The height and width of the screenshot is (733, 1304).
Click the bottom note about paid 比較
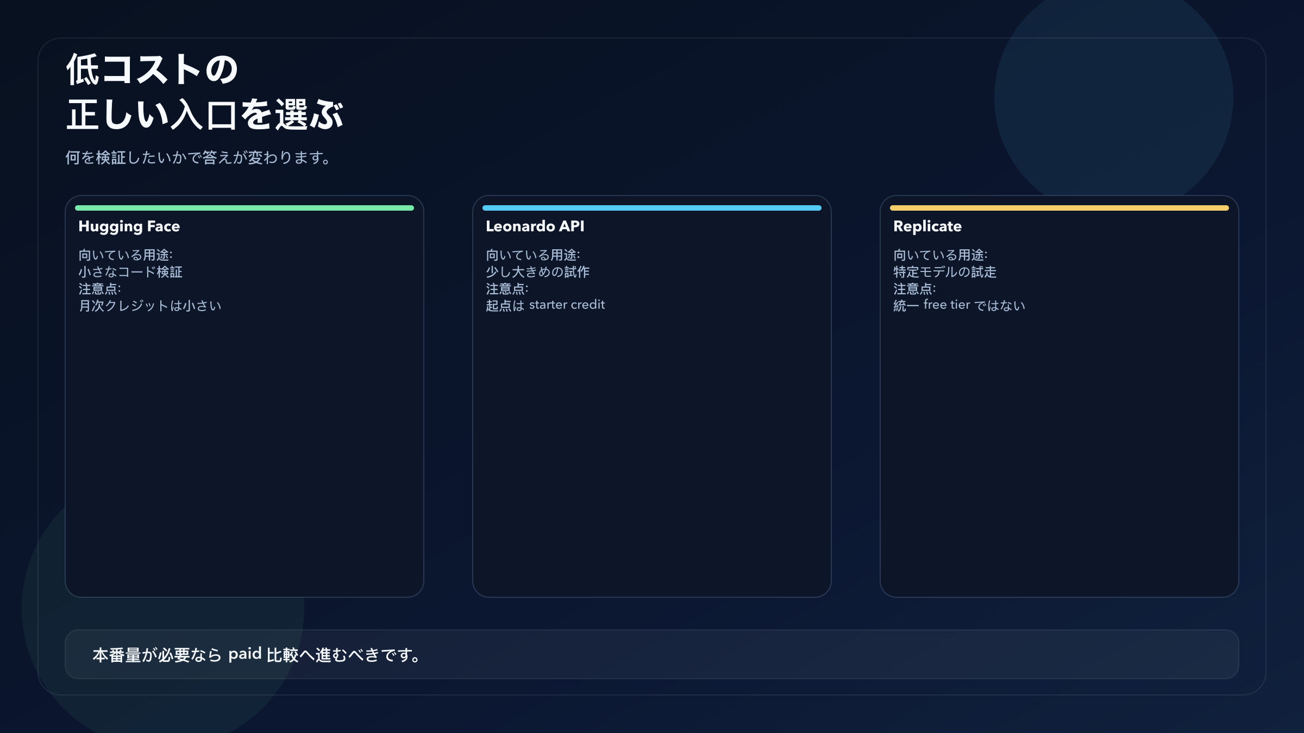coord(256,655)
